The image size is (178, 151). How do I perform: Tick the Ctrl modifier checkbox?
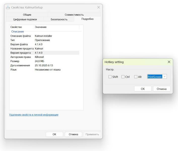pos(123,77)
